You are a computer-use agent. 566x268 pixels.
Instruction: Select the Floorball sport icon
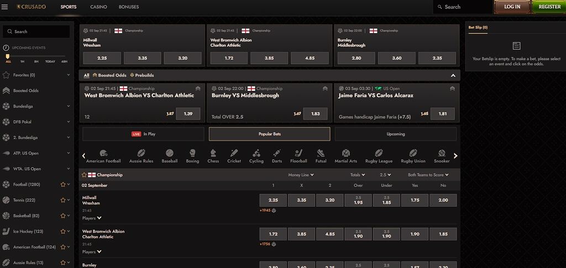(298, 157)
